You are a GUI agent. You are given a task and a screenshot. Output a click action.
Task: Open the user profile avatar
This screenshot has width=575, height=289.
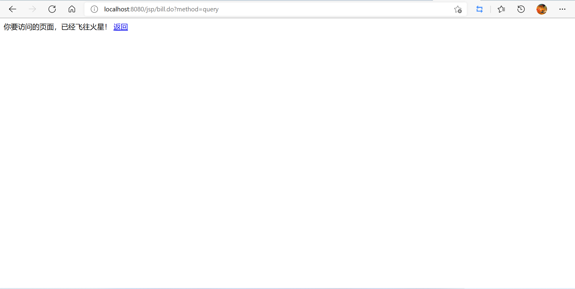(542, 9)
